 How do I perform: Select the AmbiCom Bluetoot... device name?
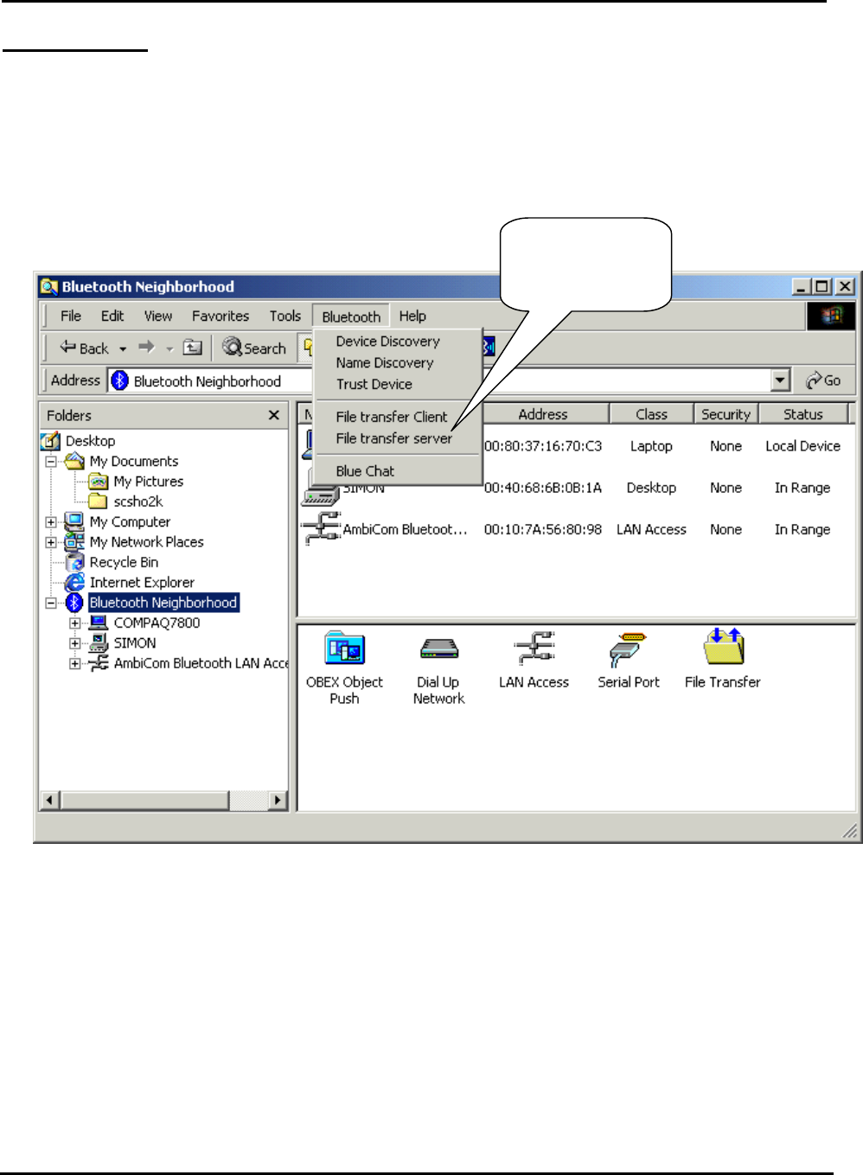[x=406, y=529]
